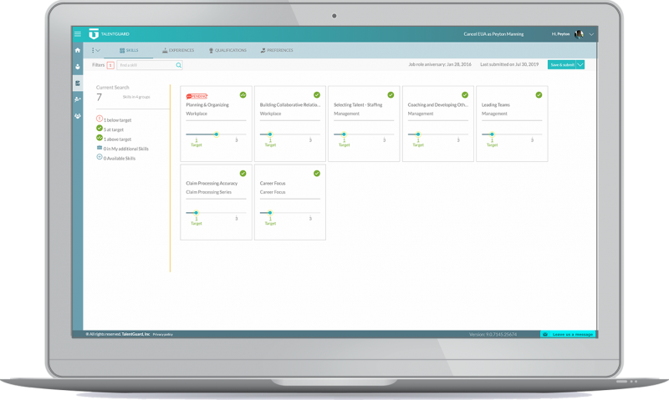Open the hamburger navigation menu
The width and height of the screenshot is (669, 400).
click(x=78, y=34)
